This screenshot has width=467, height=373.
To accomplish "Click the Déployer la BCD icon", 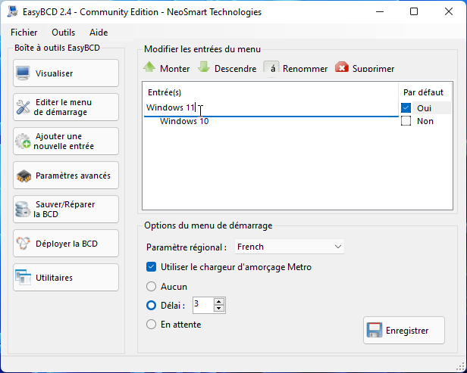I will coord(23,244).
